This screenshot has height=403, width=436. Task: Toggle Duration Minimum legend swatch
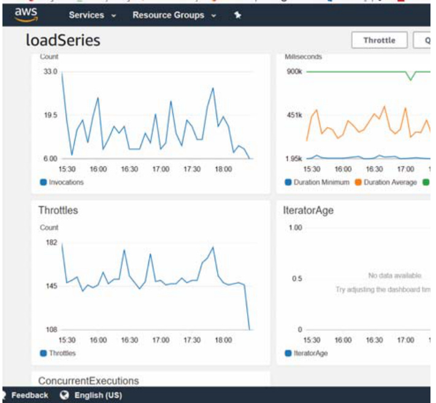(x=288, y=182)
